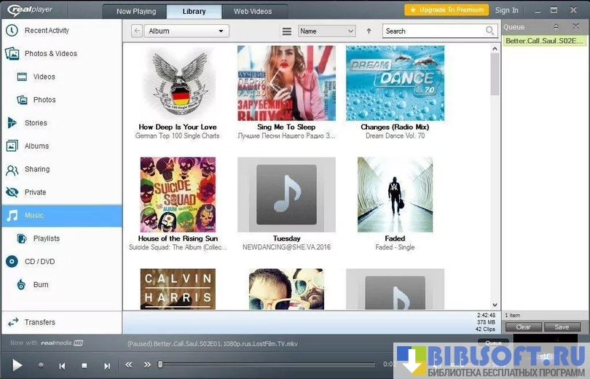
Task: Click the back arrow beside Album dropdown
Action: pos(137,31)
